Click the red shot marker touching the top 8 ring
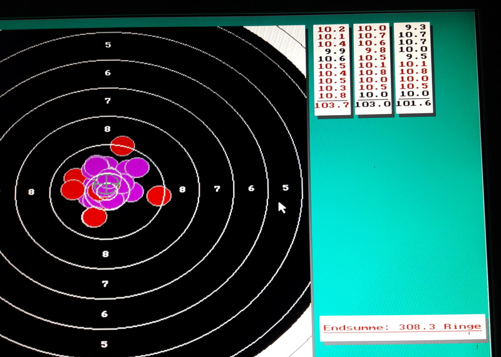The width and height of the screenshot is (501, 357). pos(122,146)
